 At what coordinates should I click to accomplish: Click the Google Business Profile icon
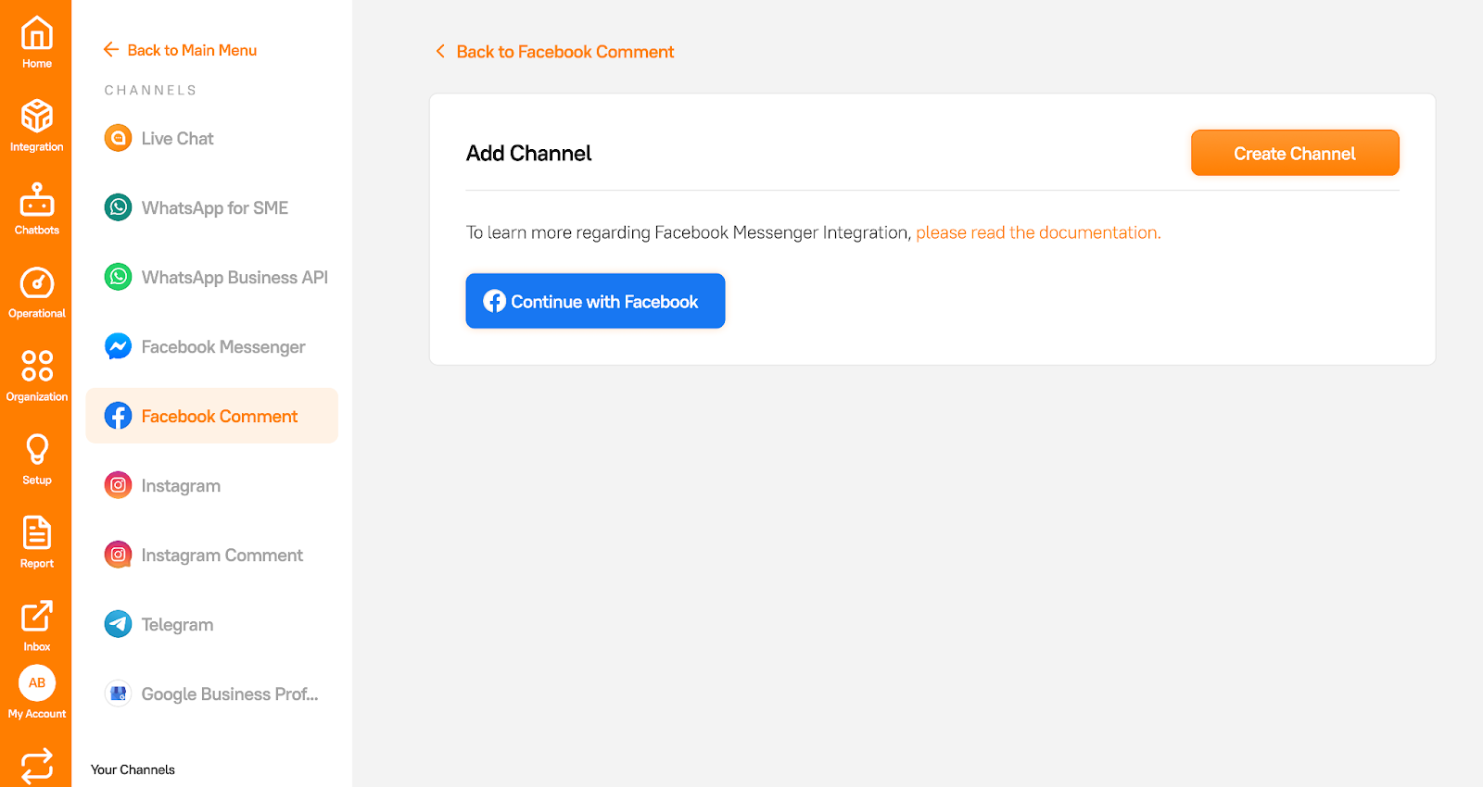coord(118,693)
